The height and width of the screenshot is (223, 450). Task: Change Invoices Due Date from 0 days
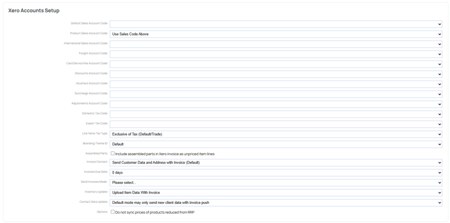tap(276, 172)
